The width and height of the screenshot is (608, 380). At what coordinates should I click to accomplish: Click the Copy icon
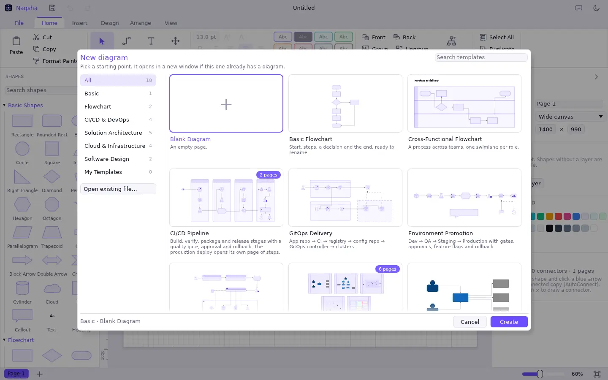[36, 49]
